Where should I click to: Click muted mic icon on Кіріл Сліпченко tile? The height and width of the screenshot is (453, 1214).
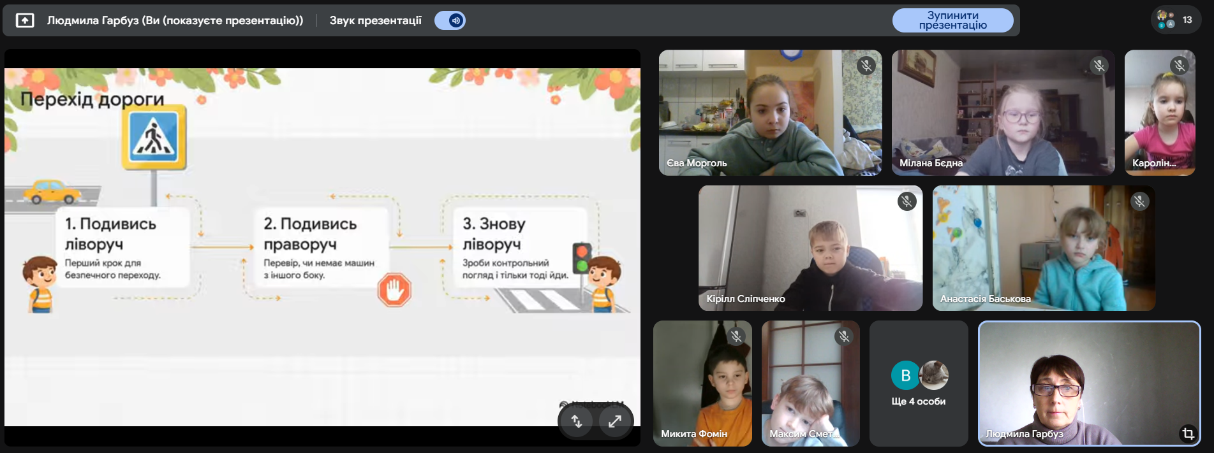point(907,201)
